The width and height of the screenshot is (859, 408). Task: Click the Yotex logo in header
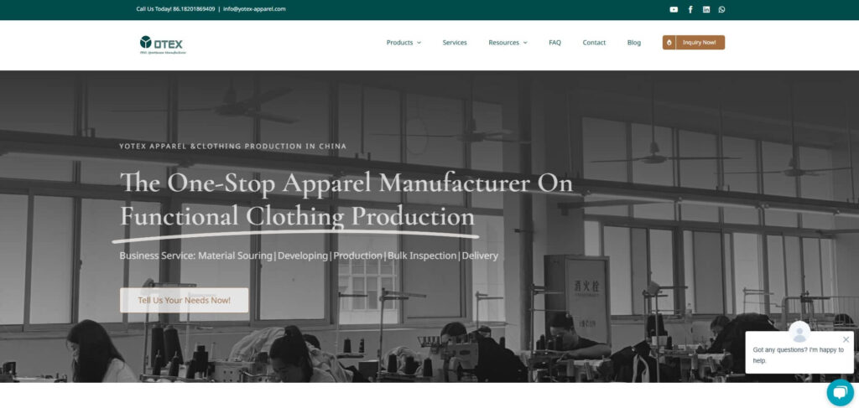162,45
